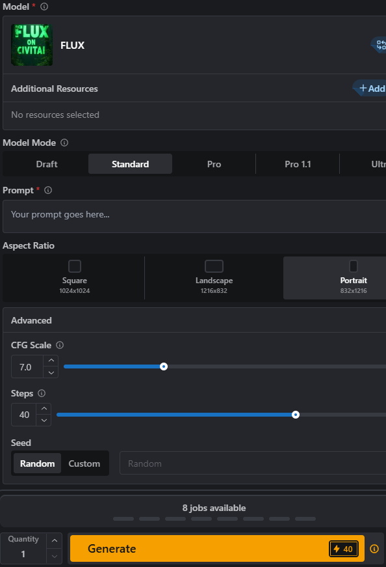The image size is (386, 567).
Task: Select the Landscape 1216x832 aspect ratio
Action: (214, 278)
